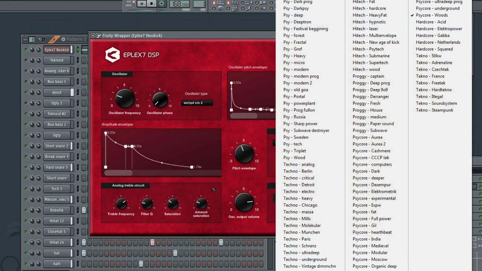Mute the Eplex7 Neokick channel LED
This screenshot has width=482, height=271.
point(26,49)
